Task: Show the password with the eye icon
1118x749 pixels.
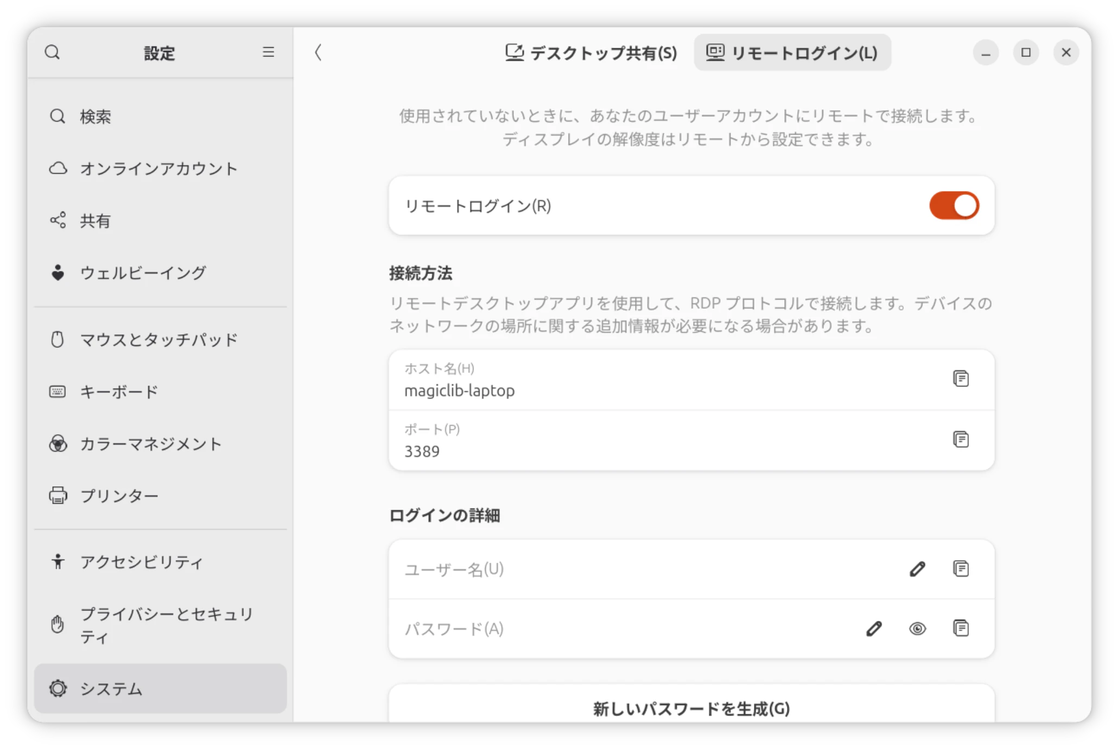Action: click(917, 629)
